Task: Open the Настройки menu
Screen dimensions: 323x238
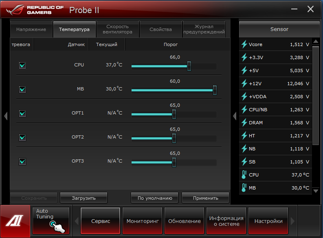Action: (268, 221)
